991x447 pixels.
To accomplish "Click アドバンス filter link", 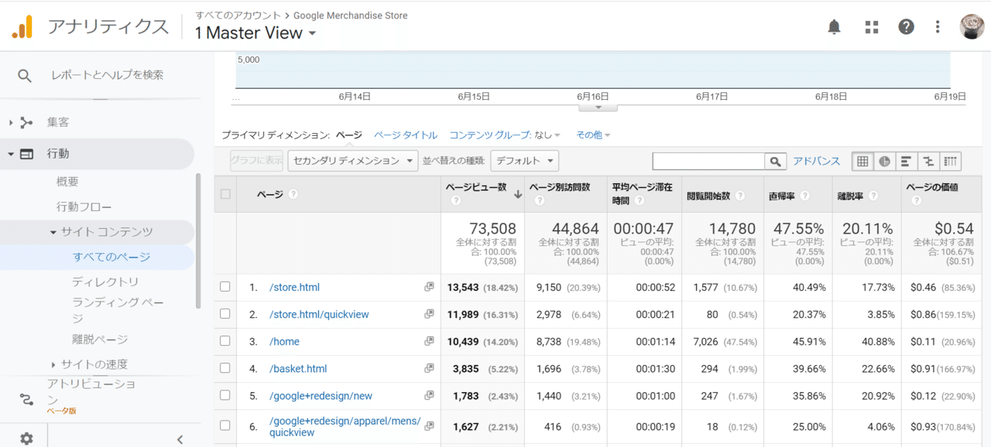I will pyautogui.click(x=816, y=161).
